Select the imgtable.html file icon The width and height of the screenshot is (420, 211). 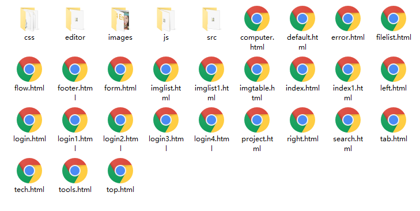[x=257, y=69]
